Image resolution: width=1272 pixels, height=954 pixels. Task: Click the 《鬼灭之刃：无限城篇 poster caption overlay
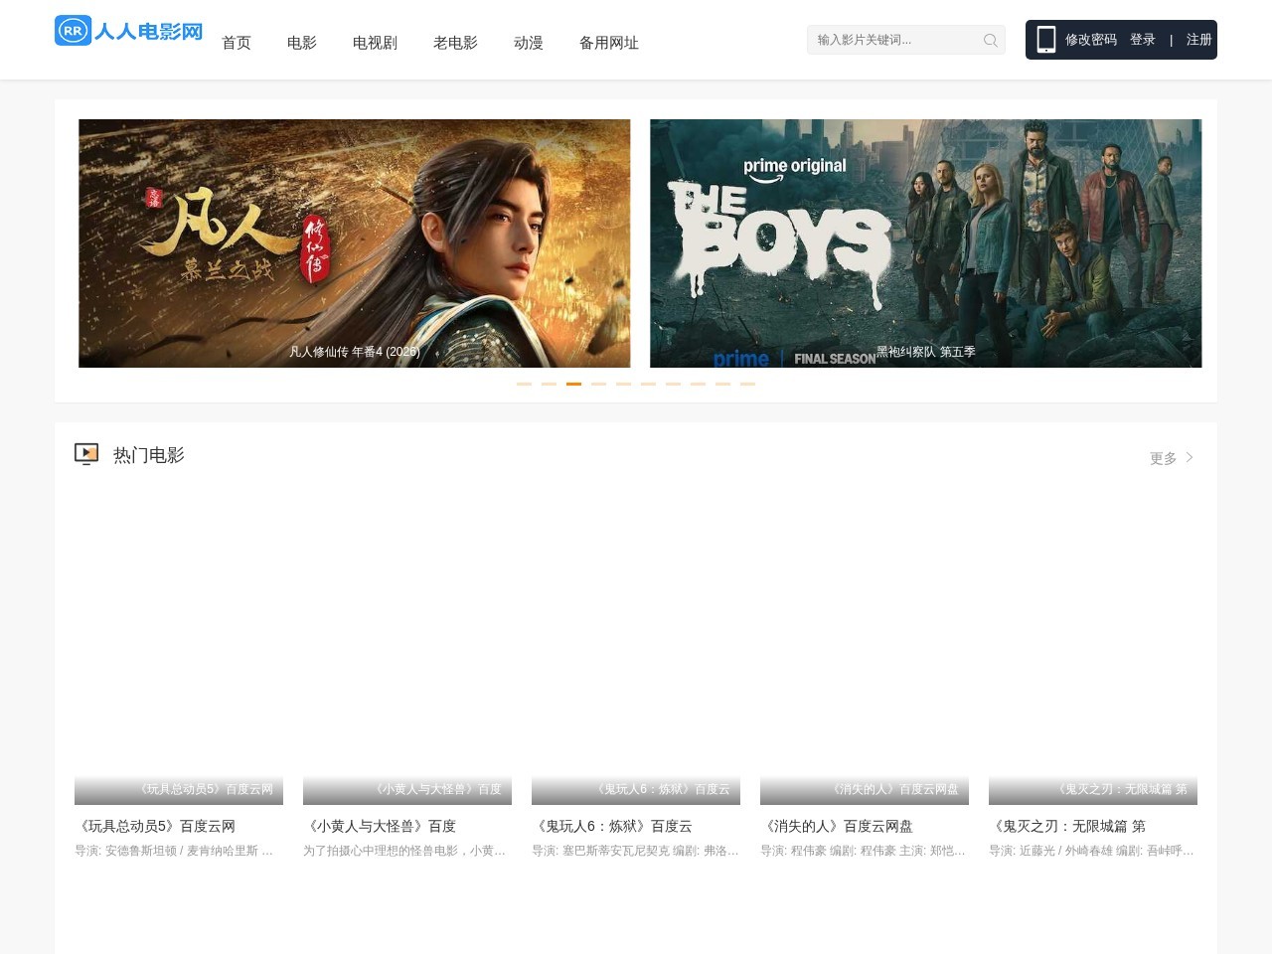[x=1093, y=790]
